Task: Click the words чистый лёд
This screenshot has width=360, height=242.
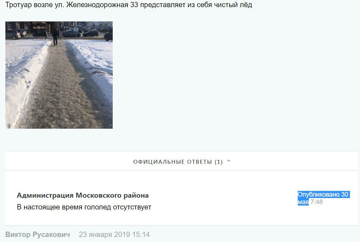Action: pos(233,5)
